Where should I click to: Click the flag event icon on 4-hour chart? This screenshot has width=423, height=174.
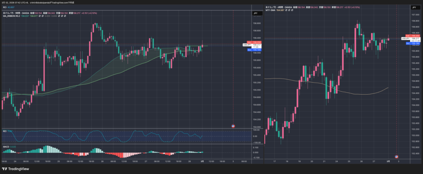coord(397,157)
